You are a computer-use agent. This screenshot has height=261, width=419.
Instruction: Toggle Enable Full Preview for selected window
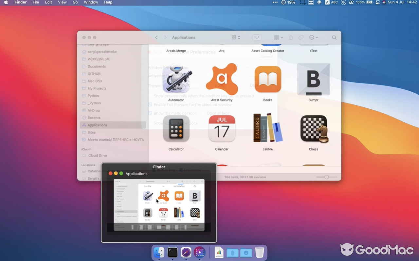coord(150,104)
